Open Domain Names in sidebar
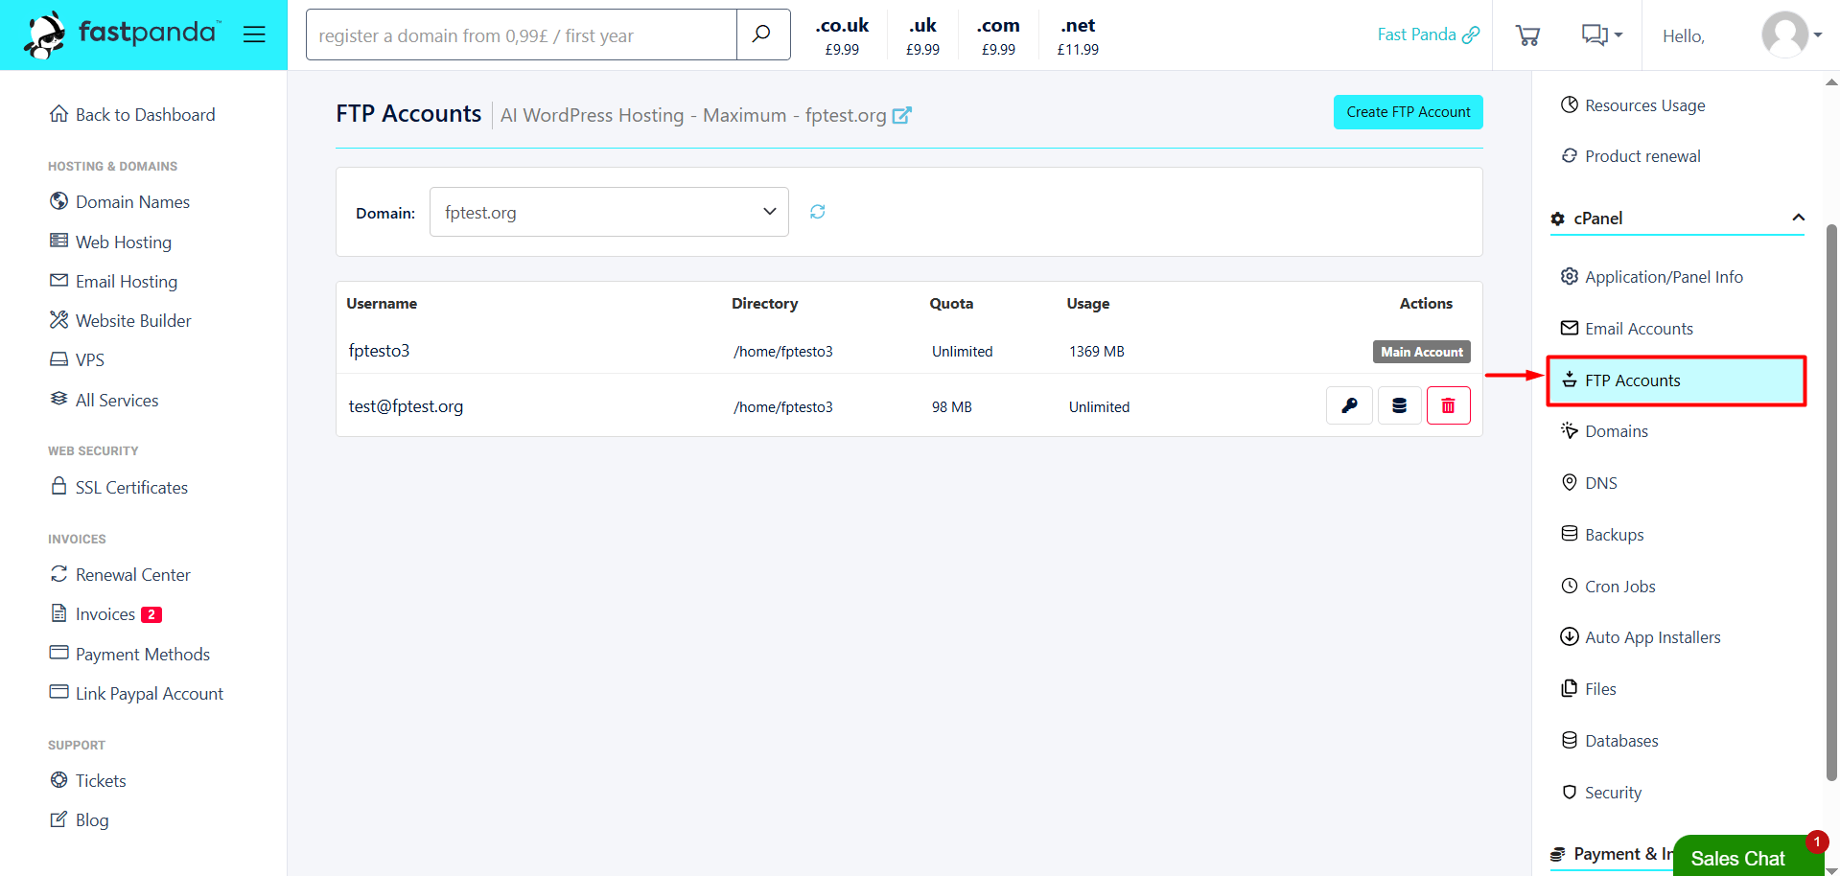Screen dimensions: 1840x876 click(120, 202)
